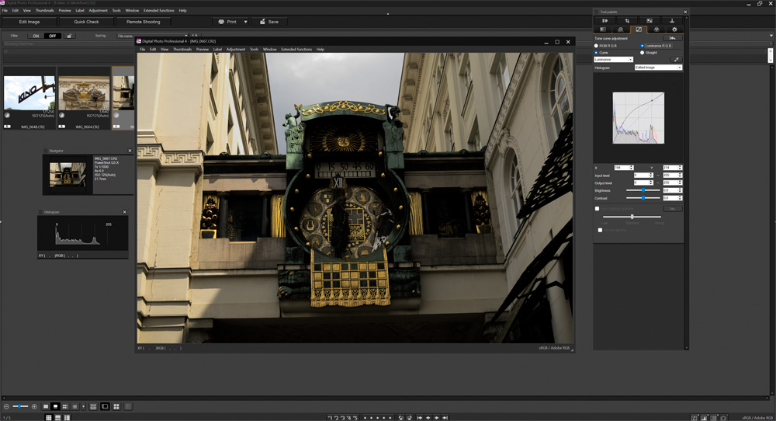
Task: Adjust the Y value stepper
Action: point(681,168)
